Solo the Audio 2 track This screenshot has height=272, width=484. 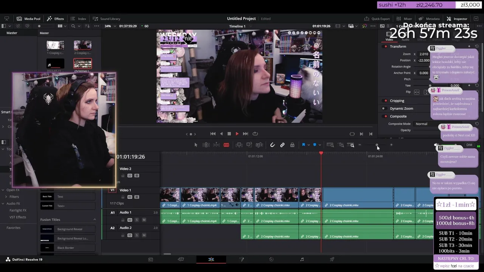click(x=137, y=235)
